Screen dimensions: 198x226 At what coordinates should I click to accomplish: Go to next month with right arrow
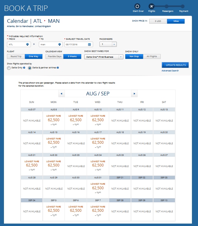click(x=134, y=94)
